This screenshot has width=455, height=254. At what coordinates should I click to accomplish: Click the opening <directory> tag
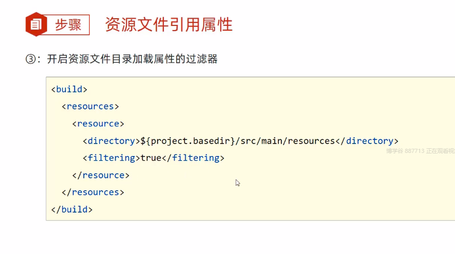point(111,140)
